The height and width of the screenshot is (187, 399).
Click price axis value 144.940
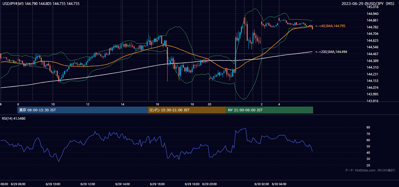tap(372, 14)
